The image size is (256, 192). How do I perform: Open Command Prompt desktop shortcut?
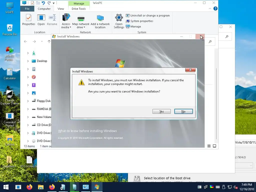coord(10,120)
